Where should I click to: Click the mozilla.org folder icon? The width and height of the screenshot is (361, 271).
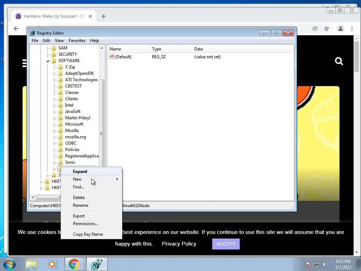[60, 137]
